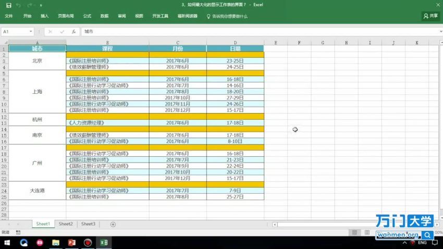Click the 共享 share button
Screen dimensions: 443x249
[430, 16]
